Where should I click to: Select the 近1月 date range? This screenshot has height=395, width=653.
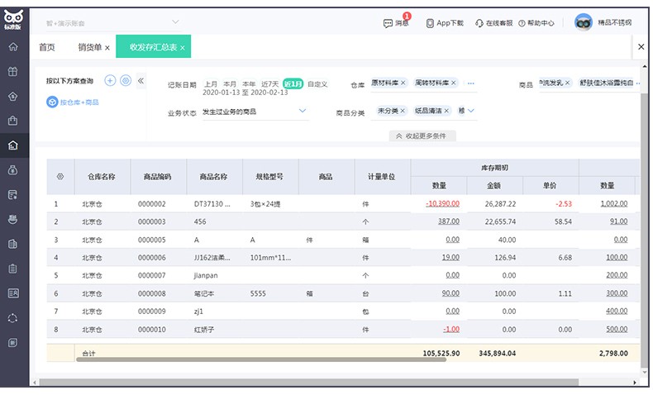pyautogui.click(x=293, y=83)
